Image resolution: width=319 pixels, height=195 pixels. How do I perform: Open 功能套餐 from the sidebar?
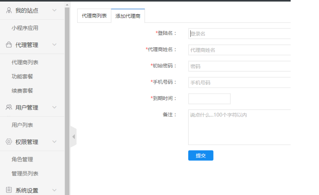point(22,76)
